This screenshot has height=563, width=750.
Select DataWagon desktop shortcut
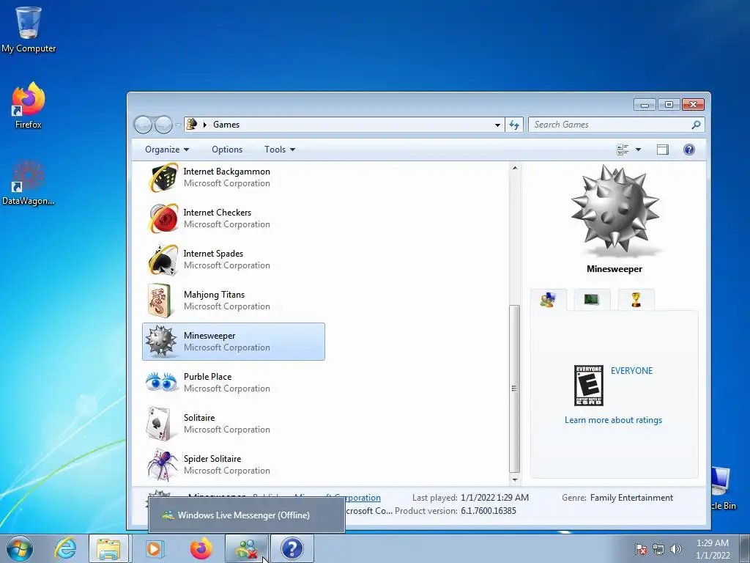click(29, 182)
